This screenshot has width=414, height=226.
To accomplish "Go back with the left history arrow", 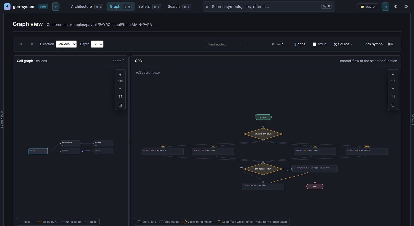I will coord(21,44).
